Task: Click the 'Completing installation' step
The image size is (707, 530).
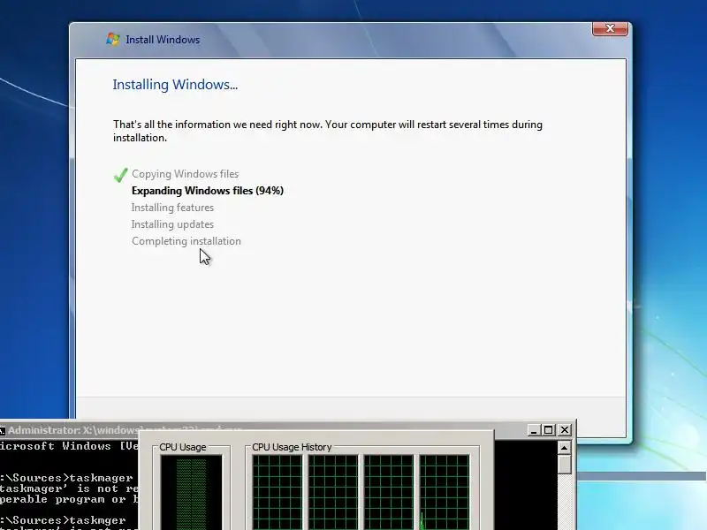Action: tap(186, 241)
